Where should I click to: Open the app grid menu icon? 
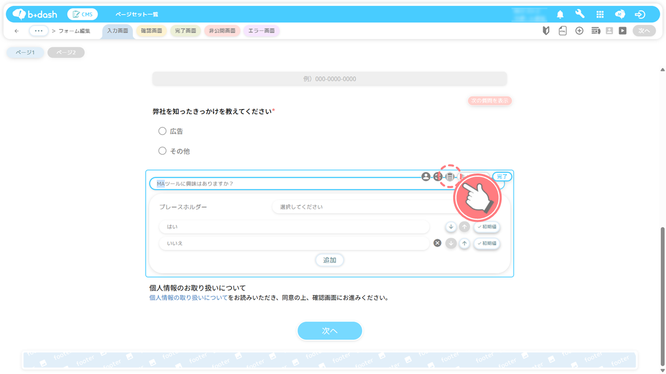coord(600,15)
